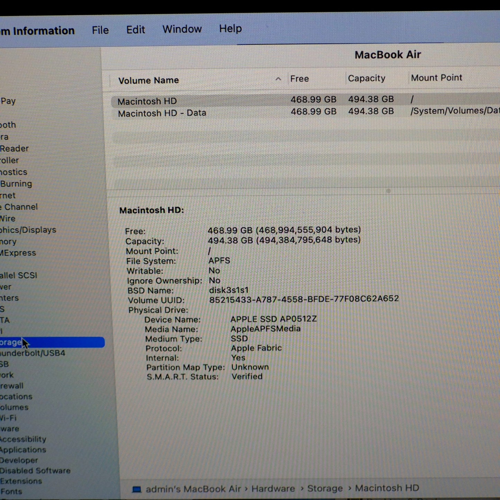Select Graphics/Displays in sidebar

(28, 230)
